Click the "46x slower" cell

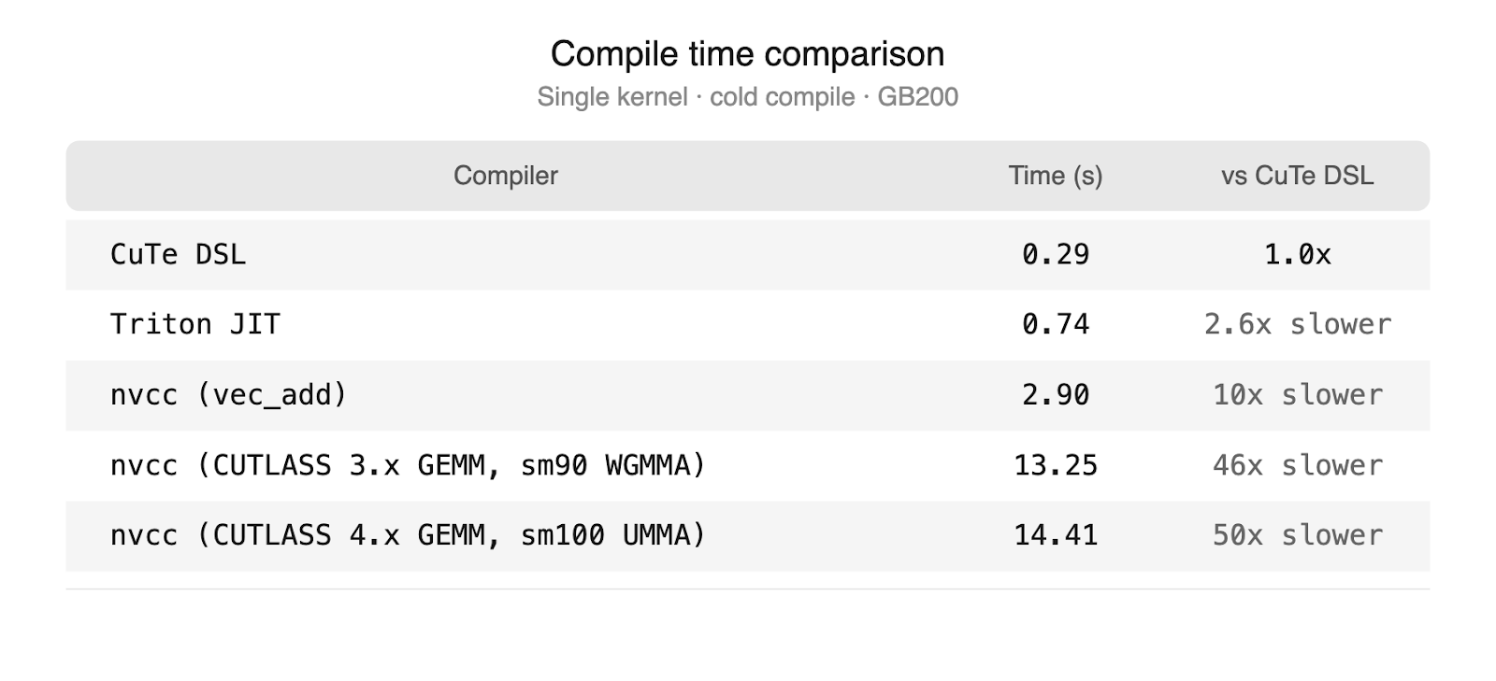pyautogui.click(x=1297, y=464)
